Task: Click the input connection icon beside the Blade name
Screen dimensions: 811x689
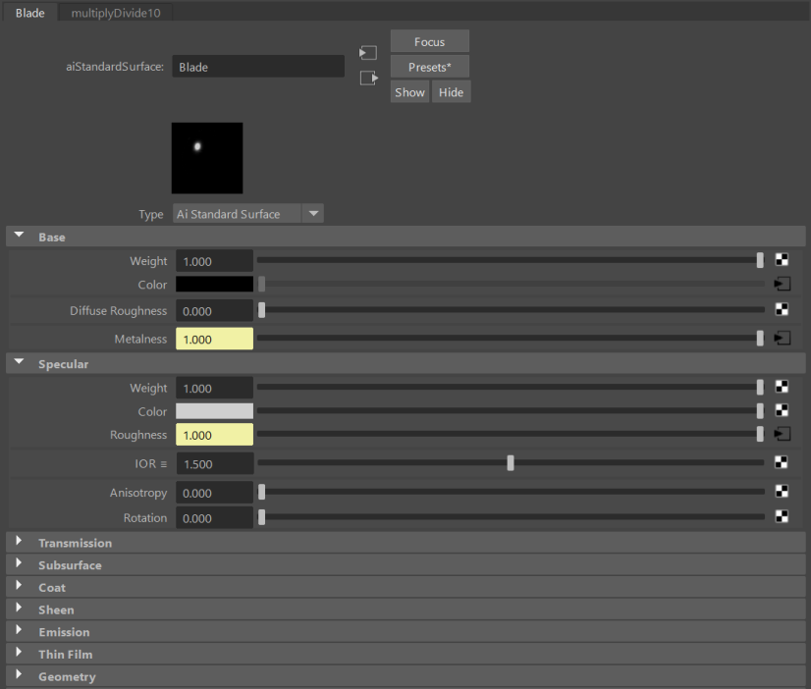Action: pos(368,53)
